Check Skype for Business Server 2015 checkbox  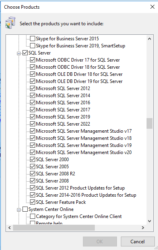(x=32, y=39)
